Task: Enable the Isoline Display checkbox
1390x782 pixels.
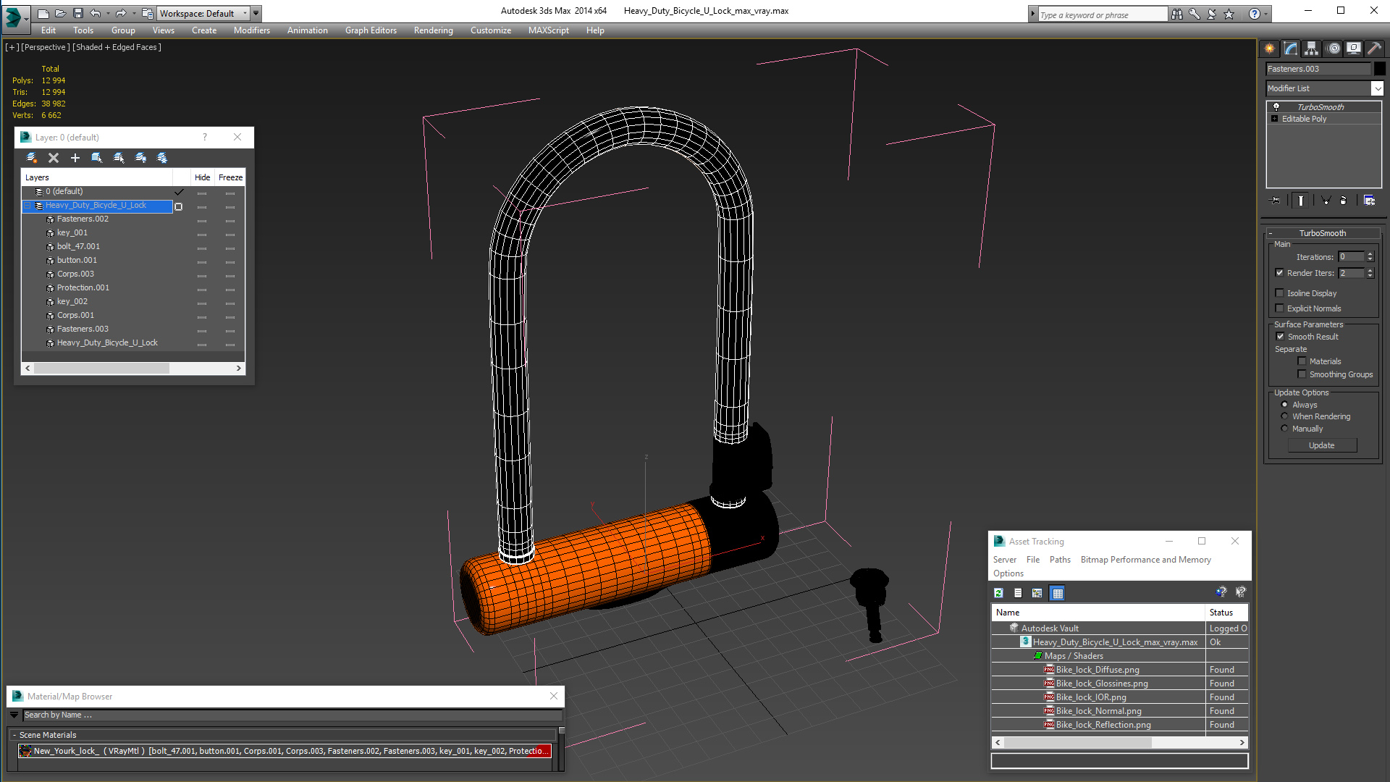Action: click(x=1279, y=293)
